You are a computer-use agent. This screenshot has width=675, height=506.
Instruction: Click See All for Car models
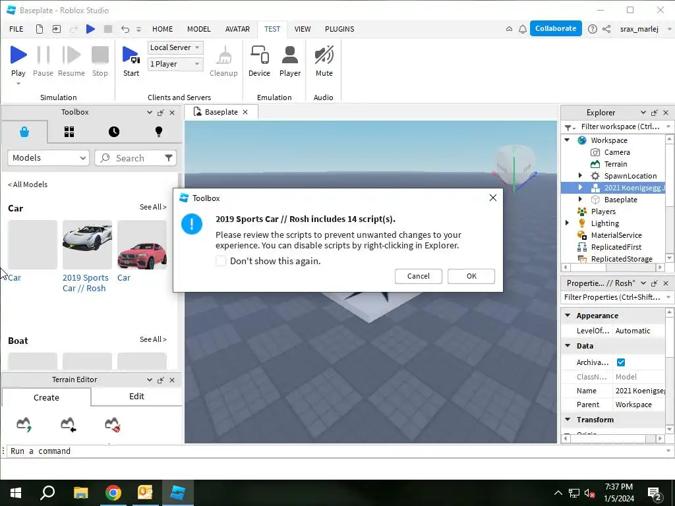(153, 207)
